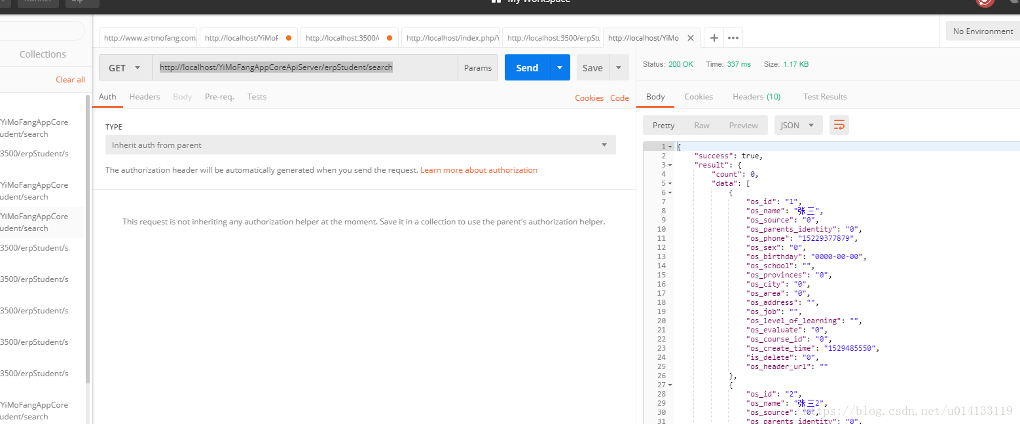Toggle line wrap icon in response viewer

[x=839, y=125]
